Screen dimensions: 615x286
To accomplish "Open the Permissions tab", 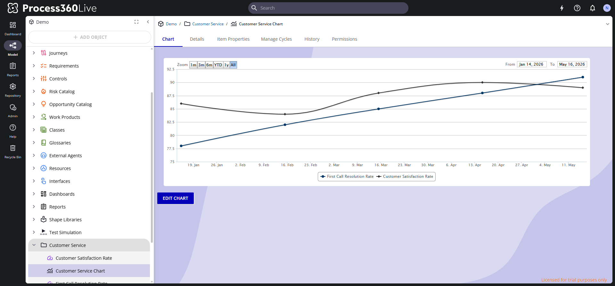I will [x=344, y=39].
